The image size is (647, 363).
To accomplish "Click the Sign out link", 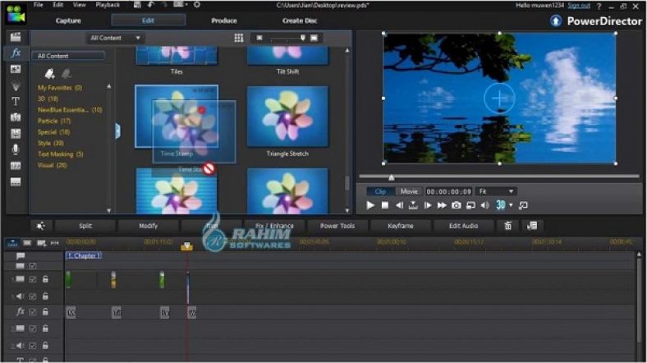I will [579, 6].
